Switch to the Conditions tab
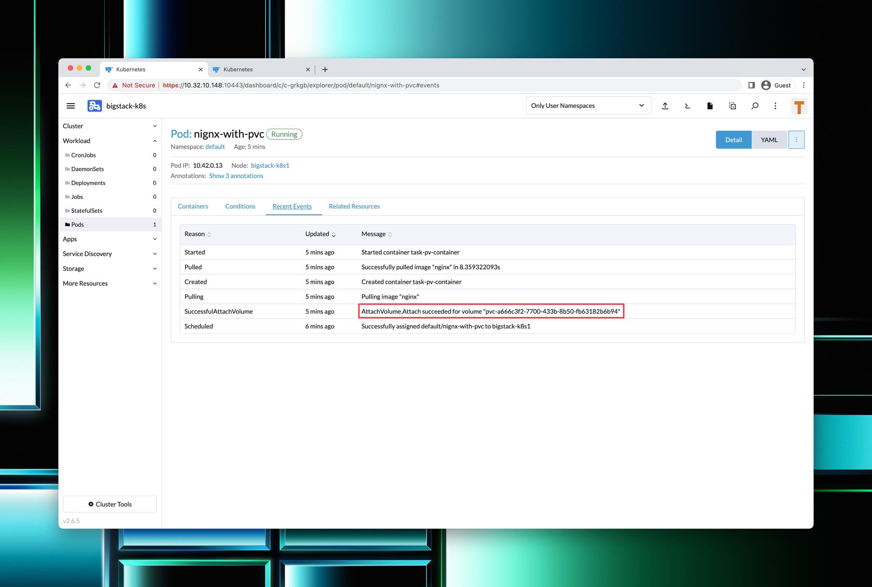 [x=240, y=206]
